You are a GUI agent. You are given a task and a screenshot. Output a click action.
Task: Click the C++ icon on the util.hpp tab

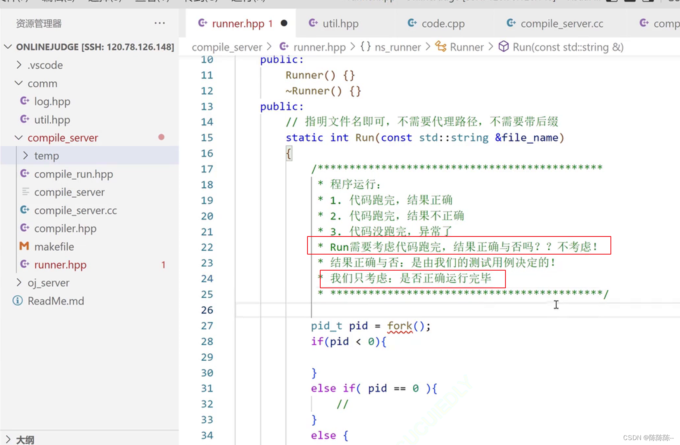(x=313, y=23)
